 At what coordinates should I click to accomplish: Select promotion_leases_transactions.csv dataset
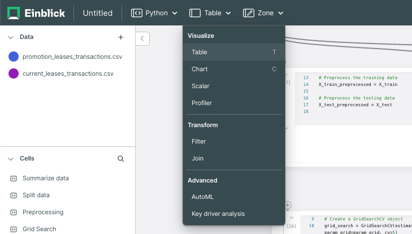[x=72, y=57]
